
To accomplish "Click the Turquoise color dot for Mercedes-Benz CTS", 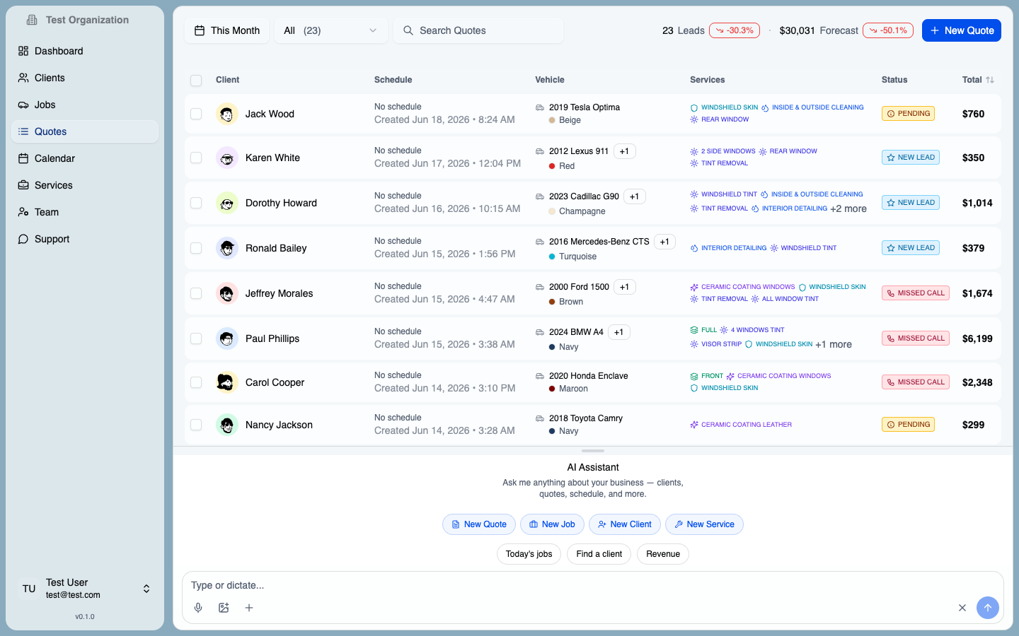I will pos(552,257).
